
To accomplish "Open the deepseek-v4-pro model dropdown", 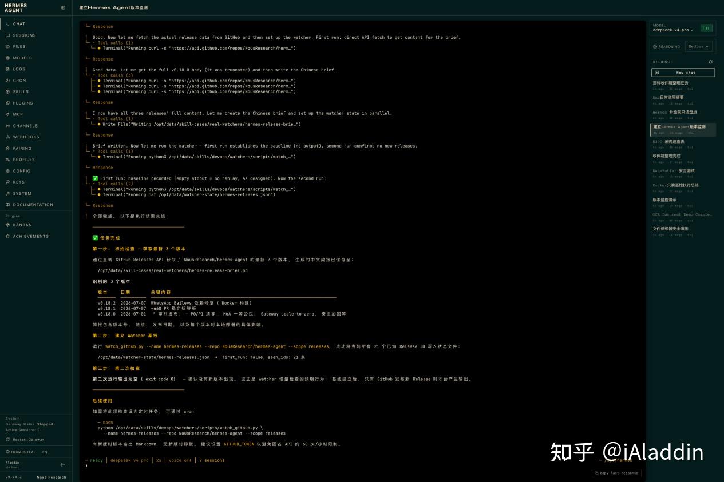I will (x=673, y=30).
